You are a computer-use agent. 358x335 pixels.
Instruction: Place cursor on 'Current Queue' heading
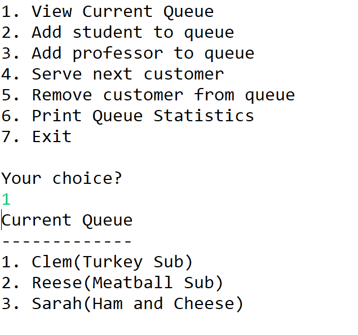[67, 220]
